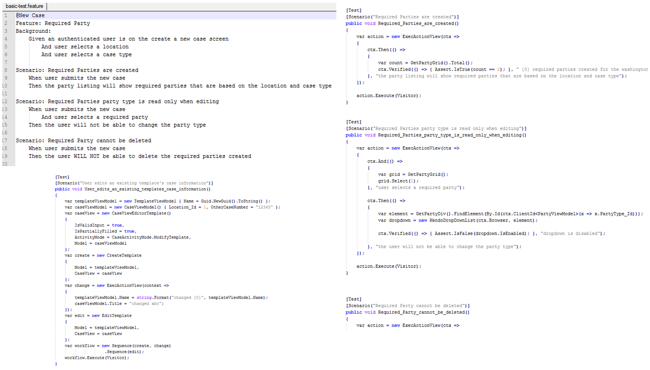Click 'ActivityMode = CaseActivityMode.ModifyTemplate' line
This screenshot has height=370, width=650.
(x=133, y=237)
